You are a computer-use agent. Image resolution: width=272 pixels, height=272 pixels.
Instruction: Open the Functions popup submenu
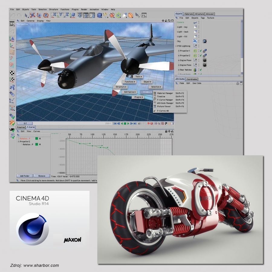coord(129,82)
